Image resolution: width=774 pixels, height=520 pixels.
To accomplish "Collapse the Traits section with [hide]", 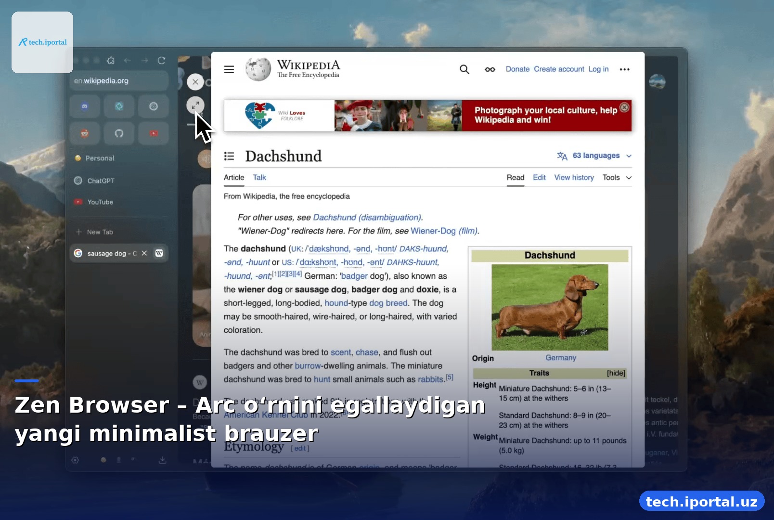I will [616, 373].
